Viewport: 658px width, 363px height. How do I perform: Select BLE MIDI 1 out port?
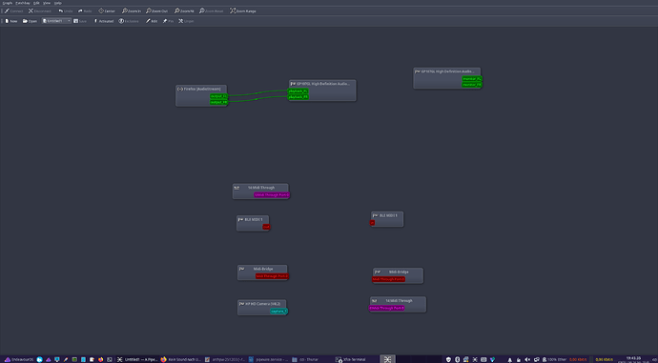266,227
